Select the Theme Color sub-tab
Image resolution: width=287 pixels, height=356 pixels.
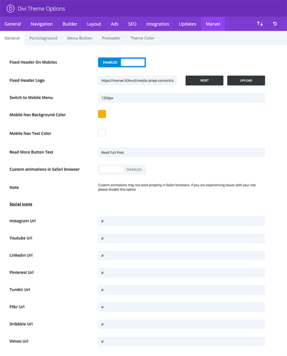[142, 38]
